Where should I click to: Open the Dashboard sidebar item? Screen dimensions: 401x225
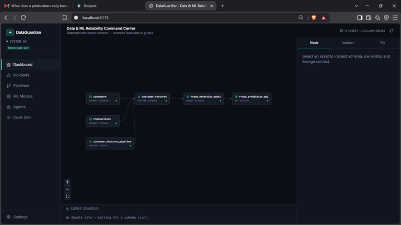[31, 65]
